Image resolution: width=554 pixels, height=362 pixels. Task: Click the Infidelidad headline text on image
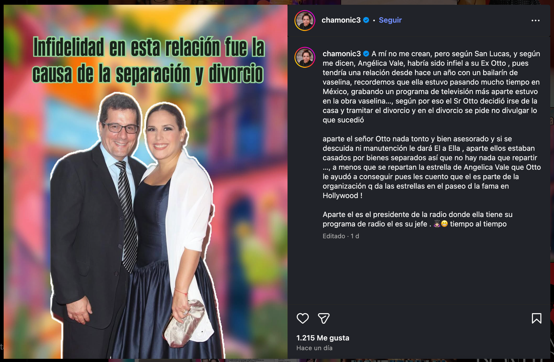pos(148,61)
